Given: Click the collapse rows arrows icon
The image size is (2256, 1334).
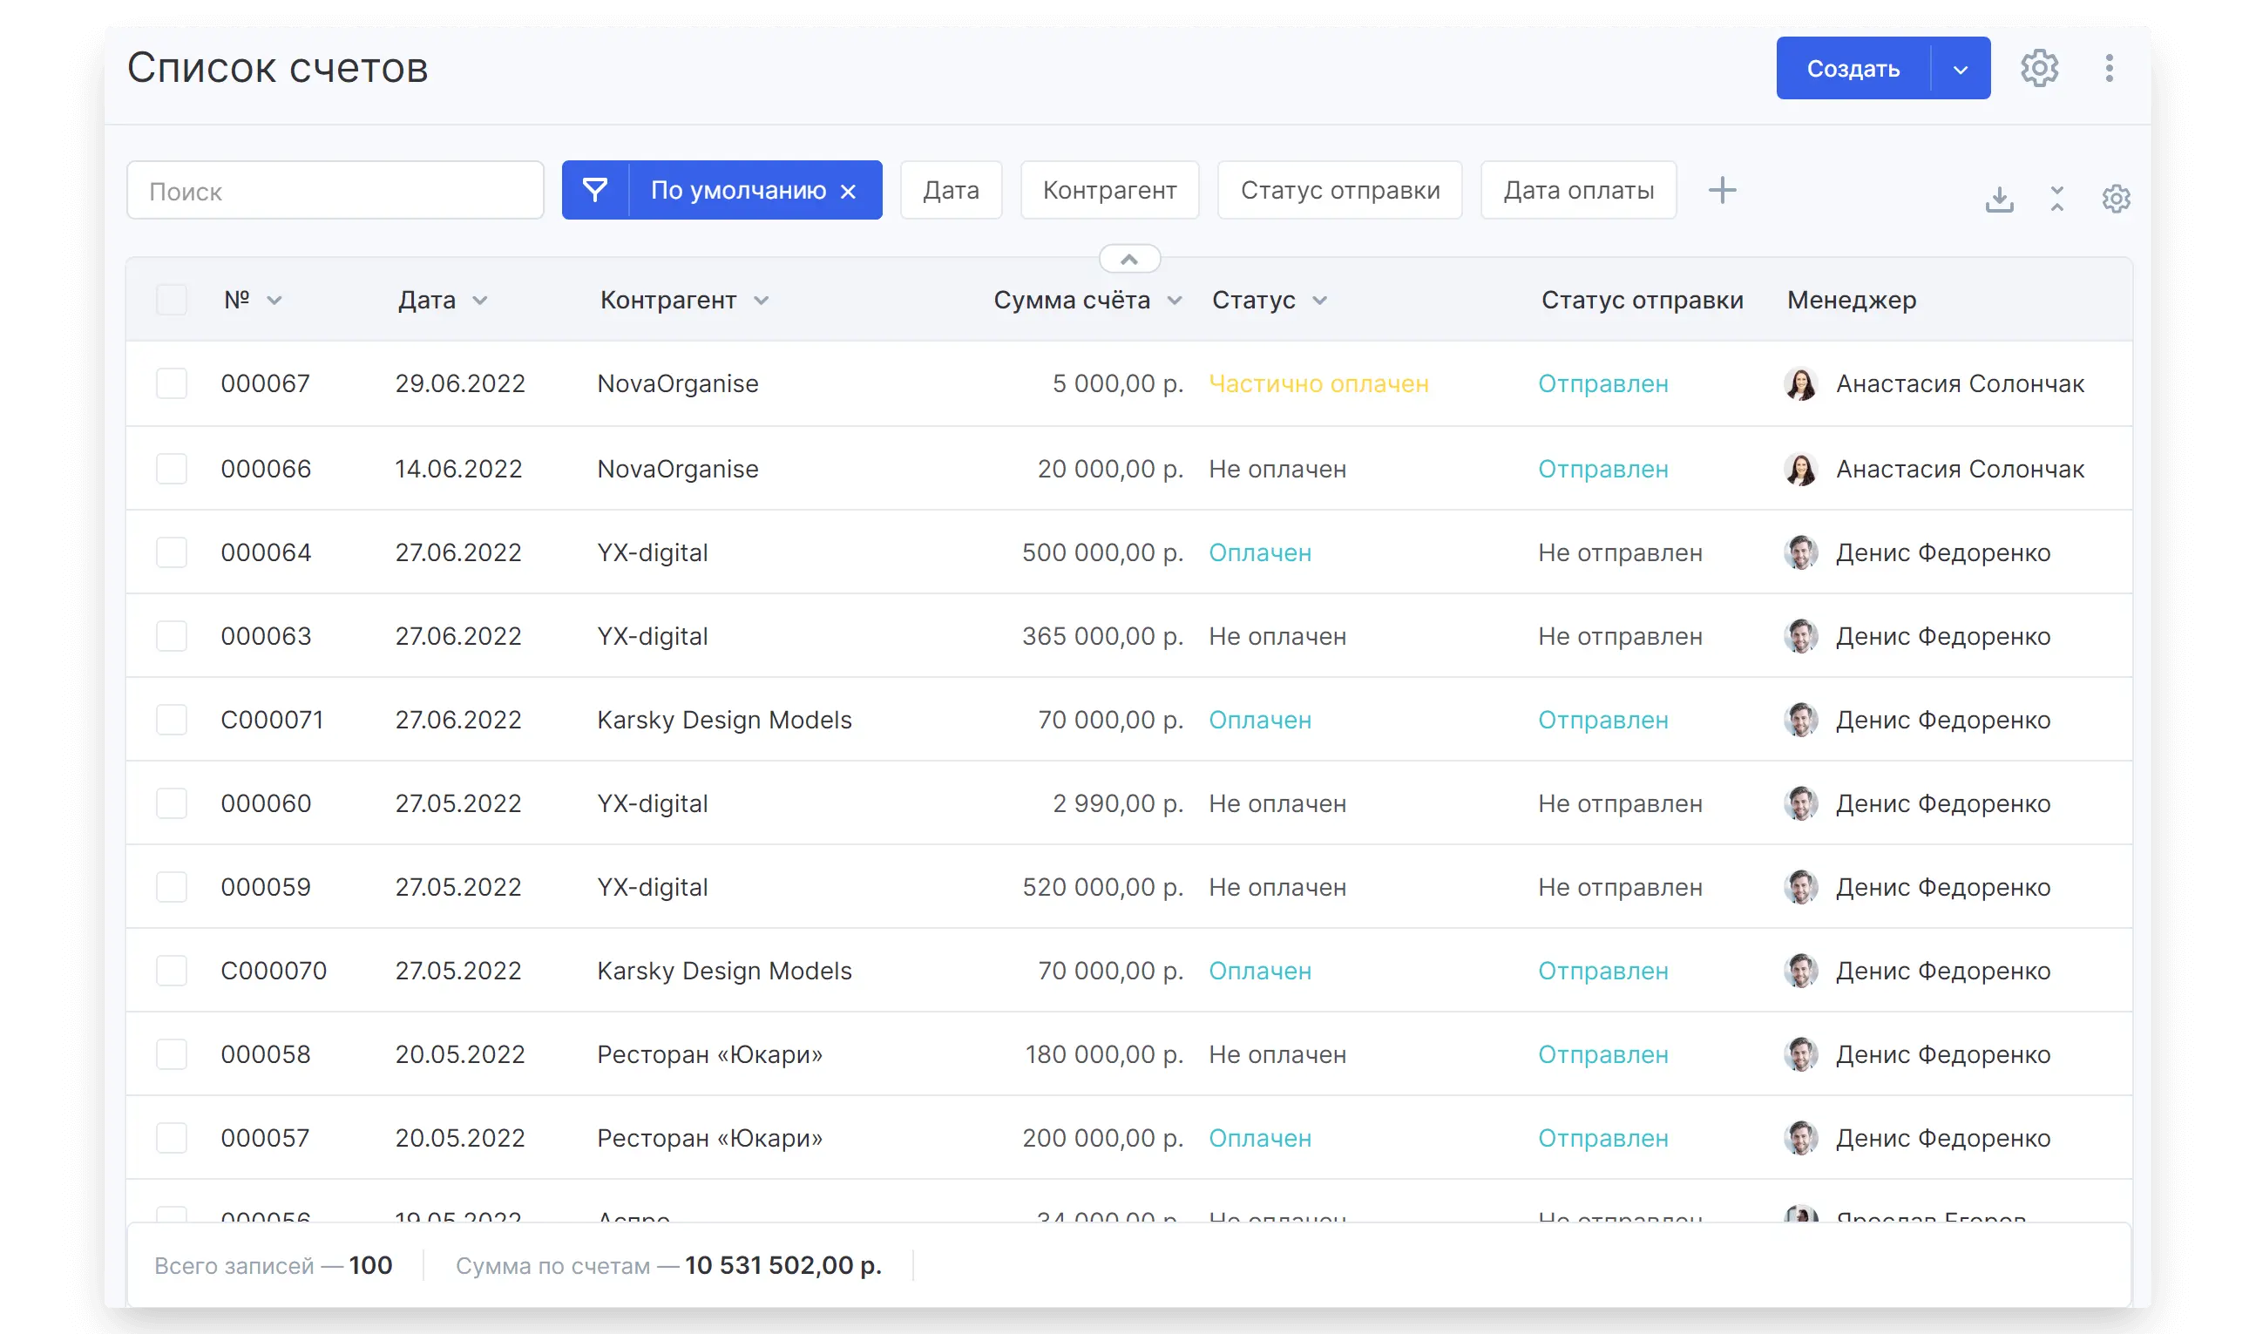Looking at the screenshot, I should tap(2057, 199).
